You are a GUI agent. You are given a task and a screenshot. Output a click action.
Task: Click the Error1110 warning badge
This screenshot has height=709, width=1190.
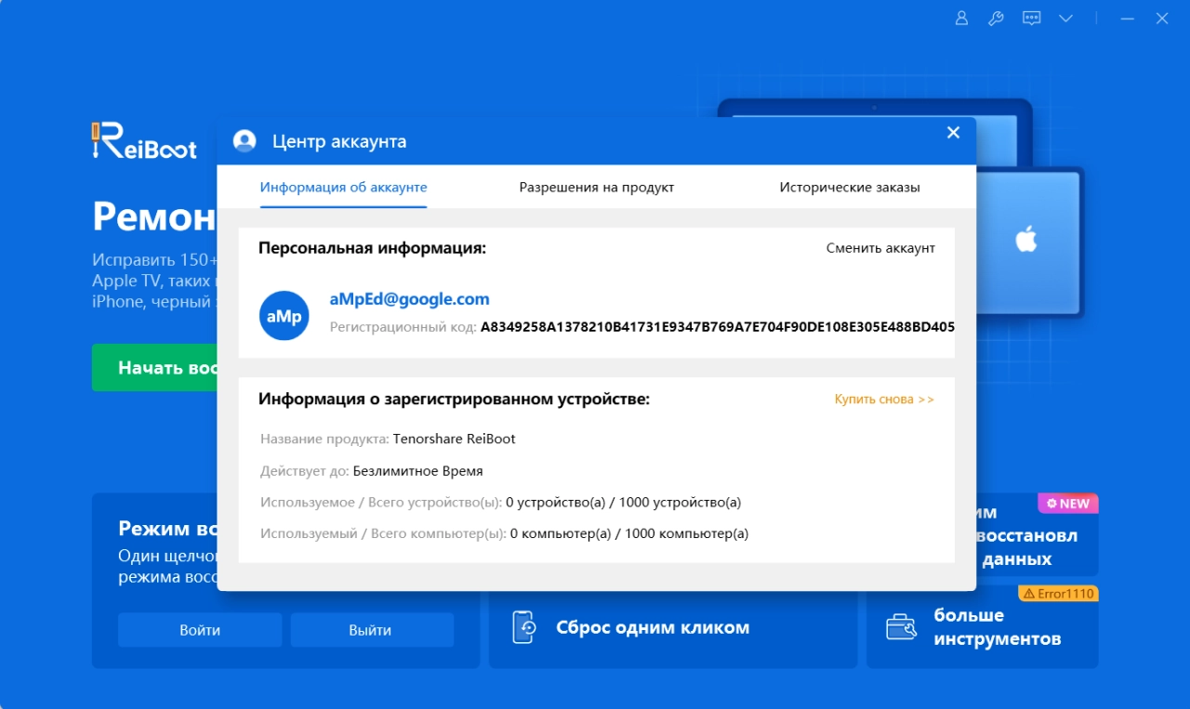tap(1058, 594)
